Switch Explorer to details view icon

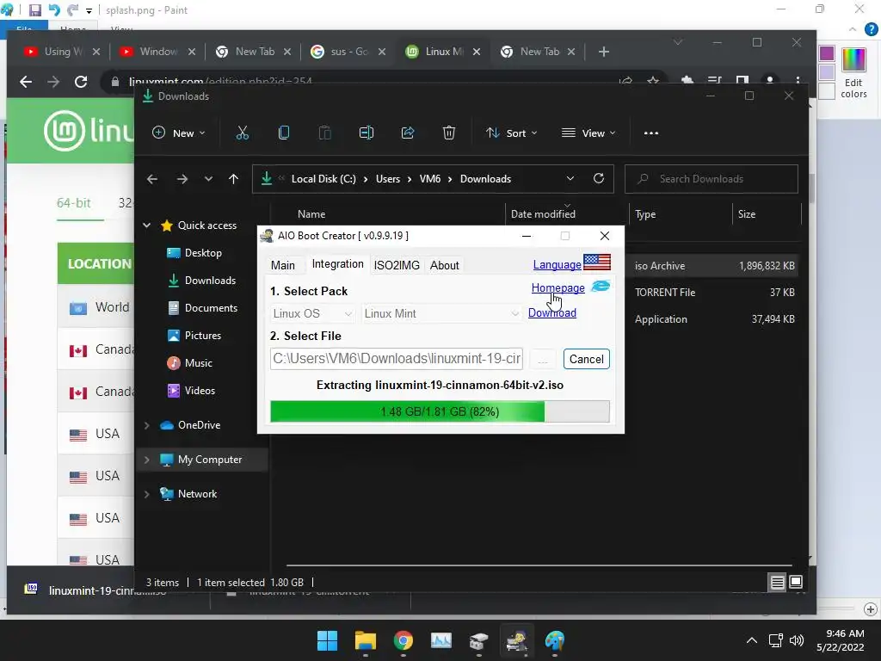pos(777,583)
